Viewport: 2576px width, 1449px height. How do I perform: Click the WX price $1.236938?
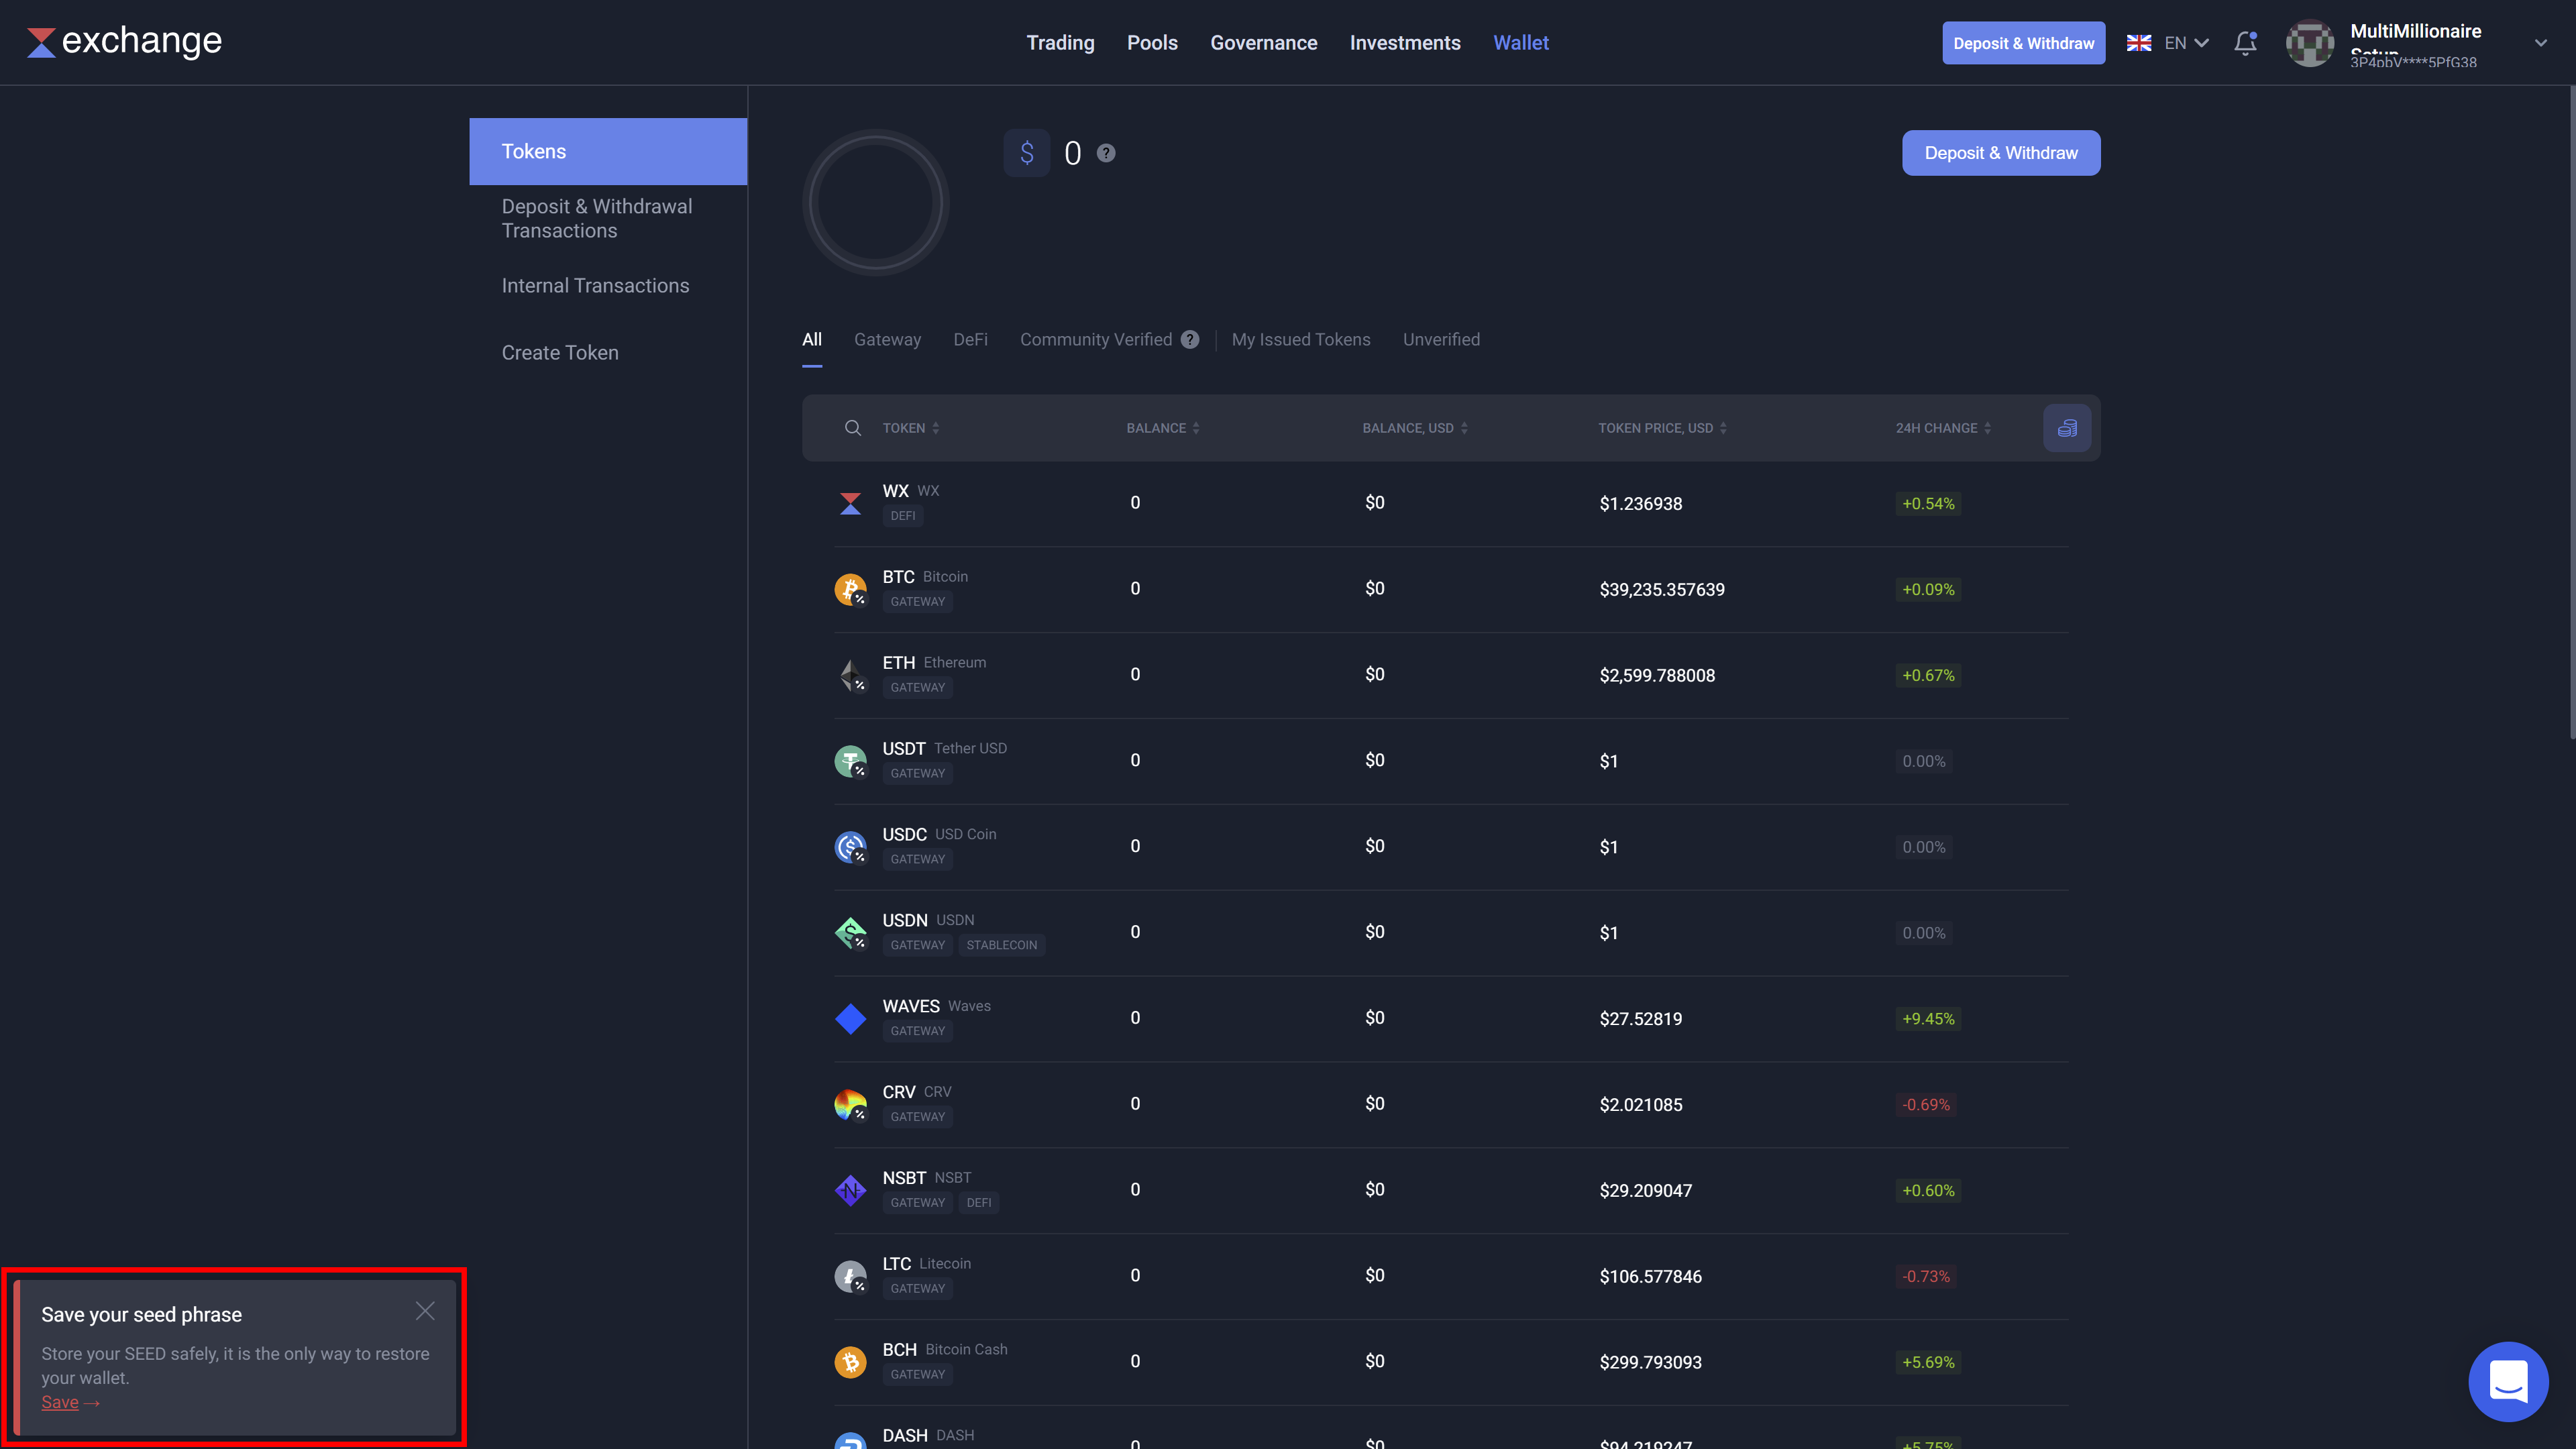pos(1640,503)
